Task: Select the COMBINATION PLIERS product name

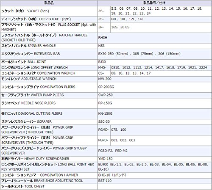Action: [49, 87]
